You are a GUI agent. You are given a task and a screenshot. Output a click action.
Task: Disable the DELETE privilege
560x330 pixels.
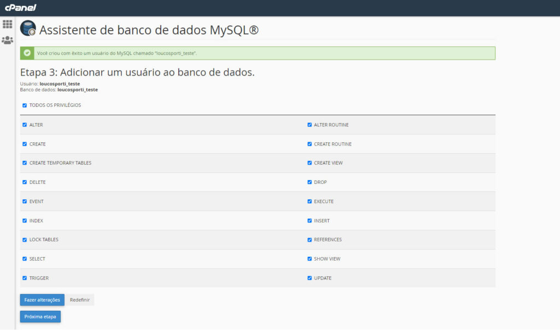click(25, 182)
